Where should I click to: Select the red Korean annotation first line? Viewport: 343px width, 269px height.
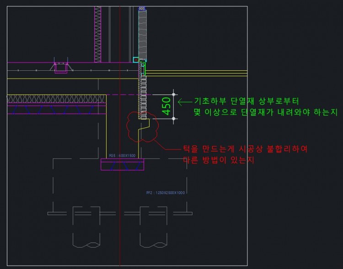coord(245,149)
